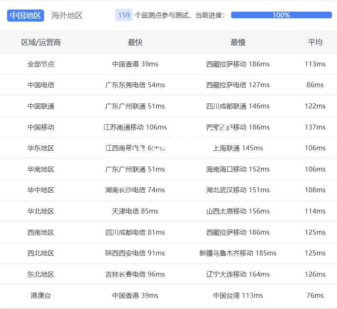
Task: Select the 华北地区 region row
Action: tap(41, 211)
